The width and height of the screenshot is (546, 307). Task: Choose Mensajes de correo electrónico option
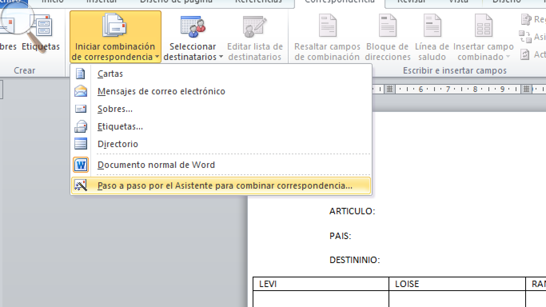coord(161,91)
